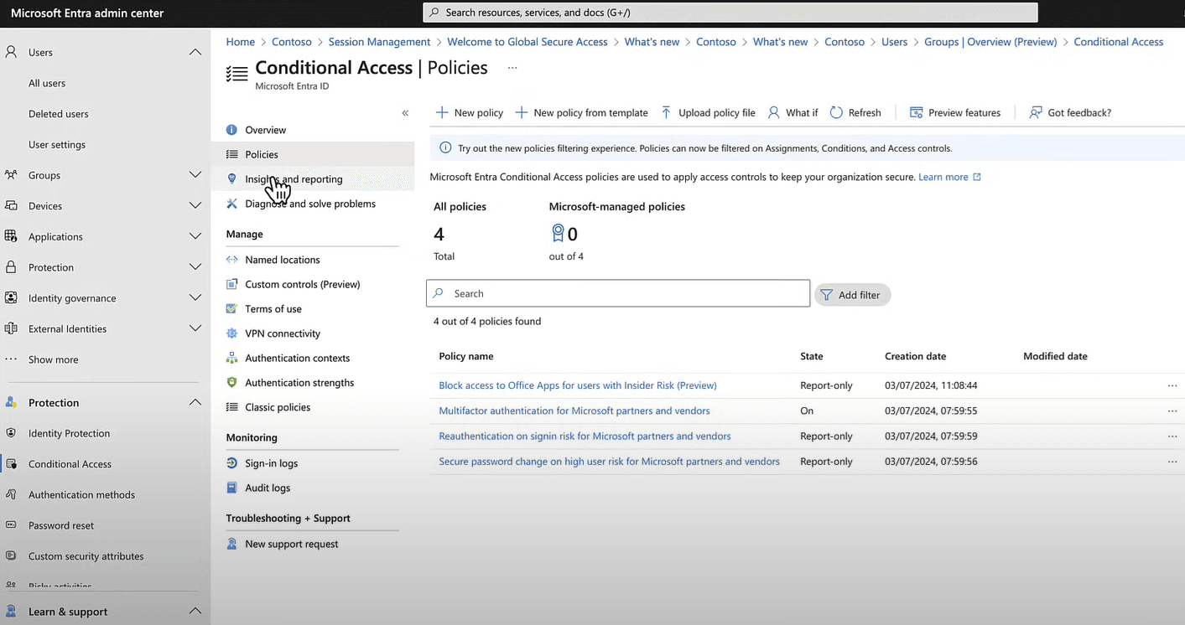Collapse the Users section chevron

(x=195, y=52)
